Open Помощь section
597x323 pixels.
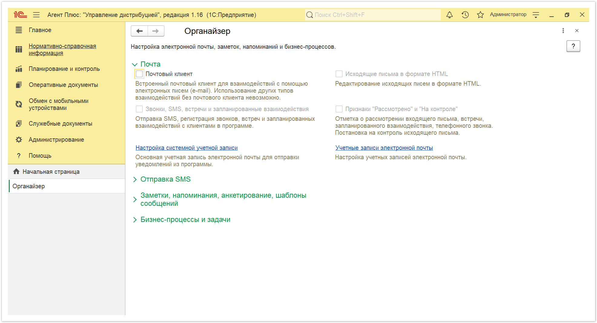coord(40,156)
